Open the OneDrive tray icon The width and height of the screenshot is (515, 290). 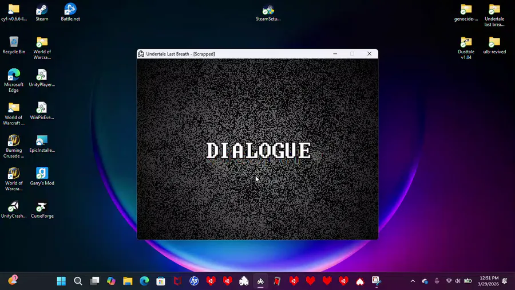click(x=425, y=281)
